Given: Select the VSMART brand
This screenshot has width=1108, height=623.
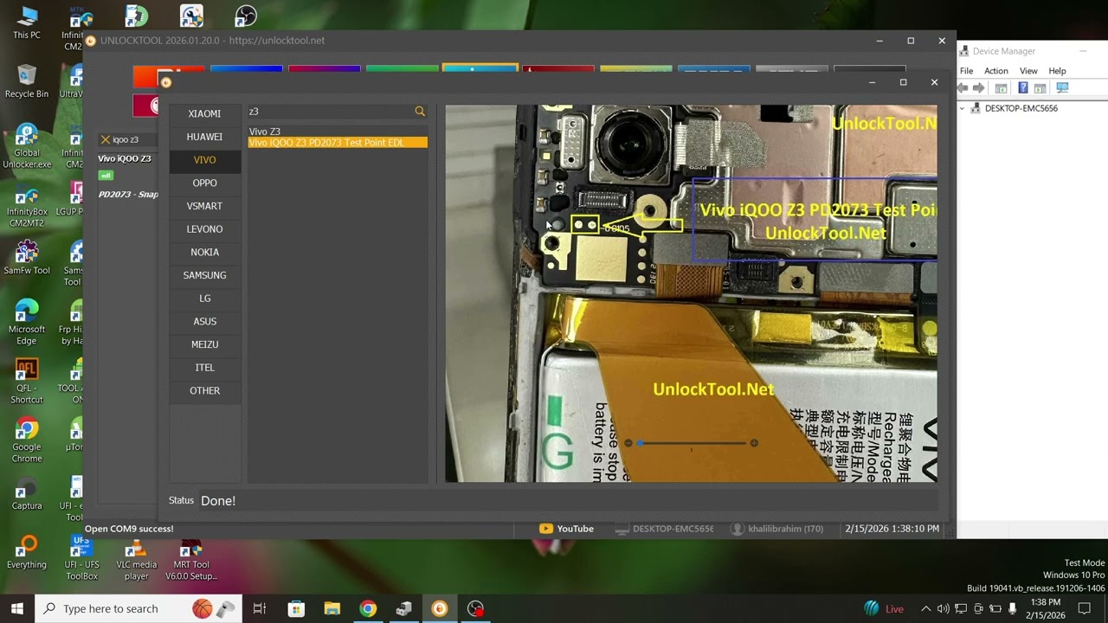Looking at the screenshot, I should 205,206.
